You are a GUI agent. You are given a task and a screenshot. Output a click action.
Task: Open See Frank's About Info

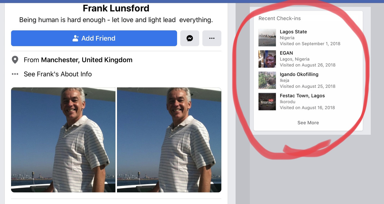click(58, 74)
